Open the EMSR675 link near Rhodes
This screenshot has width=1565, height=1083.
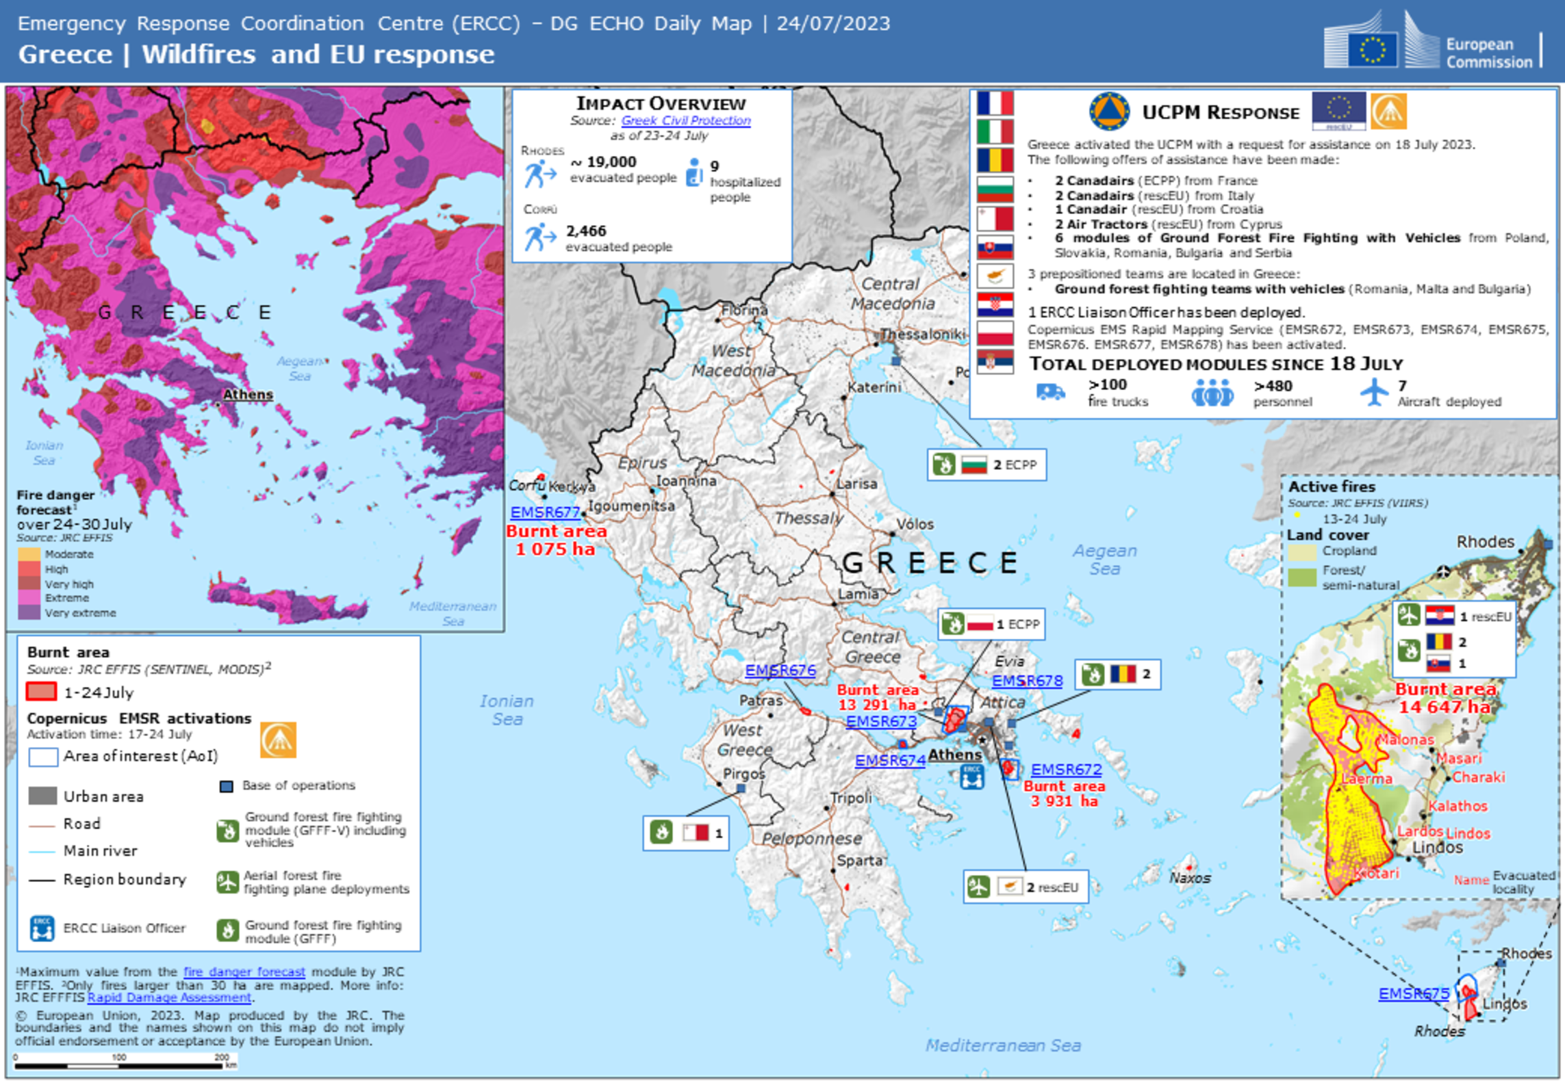[1413, 993]
